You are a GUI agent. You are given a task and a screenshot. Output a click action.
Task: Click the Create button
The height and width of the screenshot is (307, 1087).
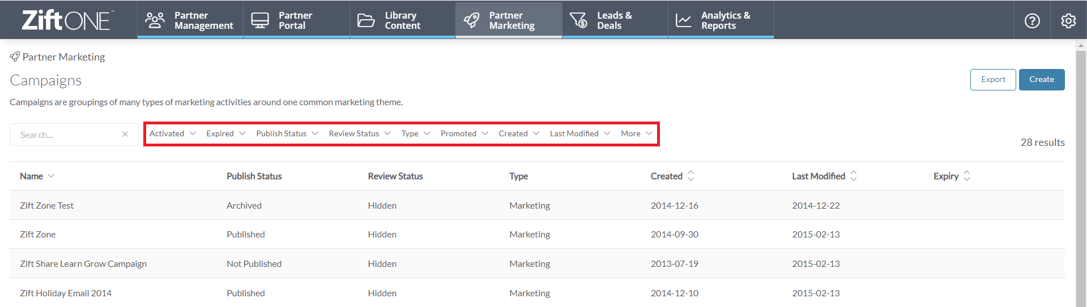point(1042,80)
